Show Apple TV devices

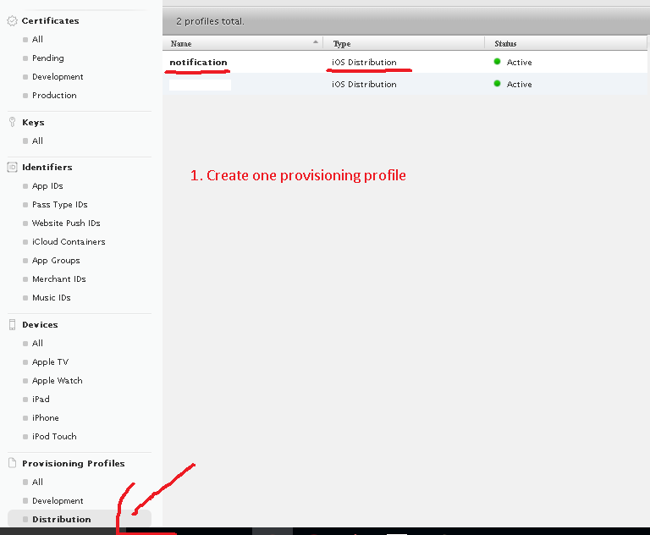click(x=50, y=362)
